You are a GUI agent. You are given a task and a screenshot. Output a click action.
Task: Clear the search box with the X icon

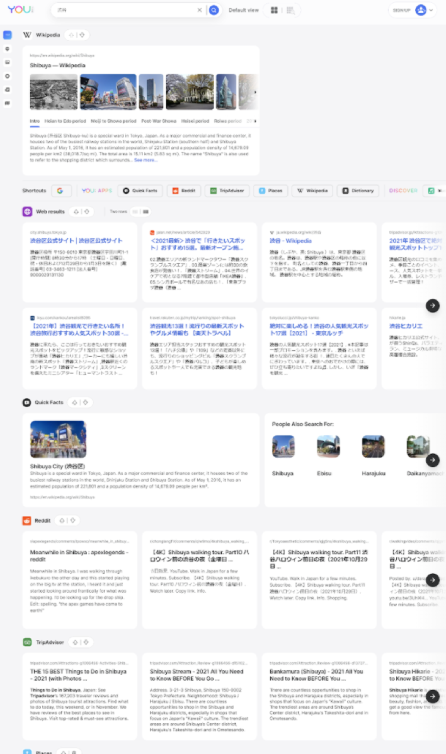point(199,10)
